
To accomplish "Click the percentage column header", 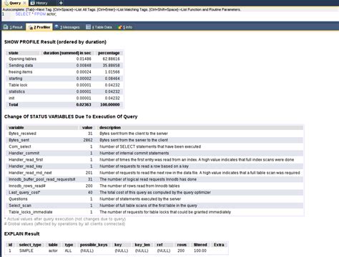I will [109, 53].
